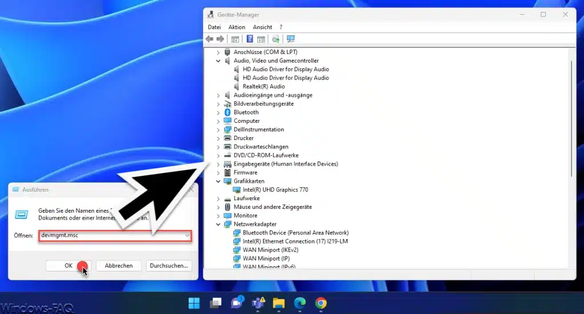Select the DellInstrumentation category
Viewport: 584px width, 314px height.
coord(259,129)
